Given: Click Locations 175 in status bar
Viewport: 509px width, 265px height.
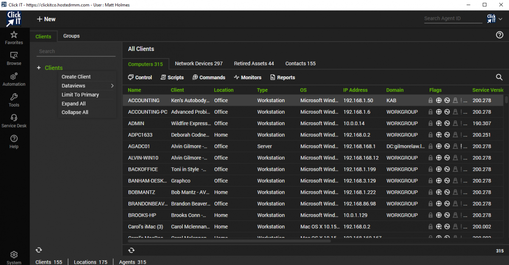Looking at the screenshot, I should pos(91,262).
